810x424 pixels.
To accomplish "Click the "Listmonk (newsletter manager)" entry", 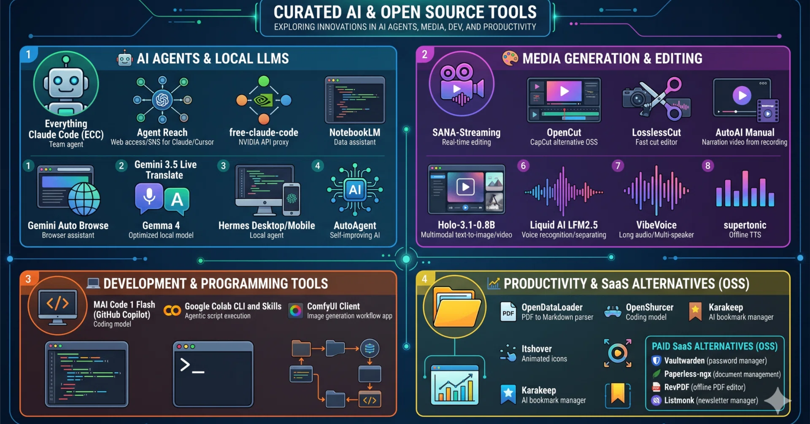I will tap(711, 400).
